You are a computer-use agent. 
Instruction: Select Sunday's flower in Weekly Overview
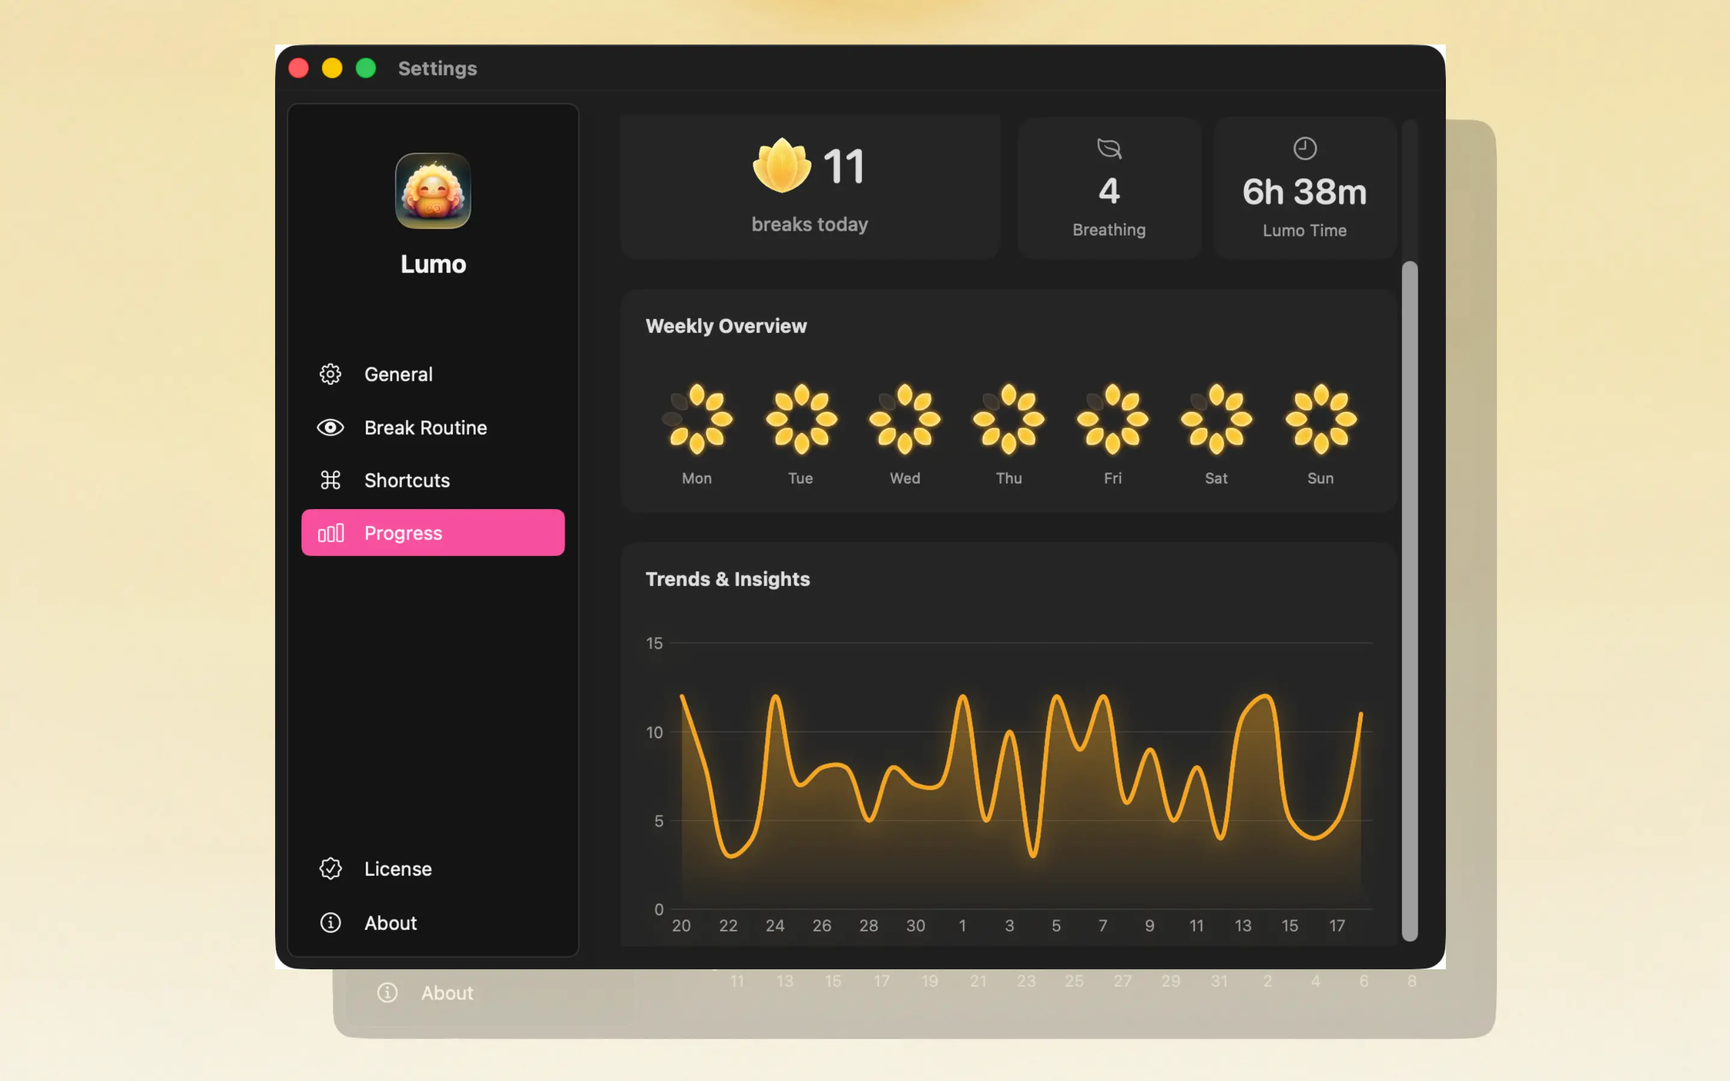pyautogui.click(x=1320, y=420)
